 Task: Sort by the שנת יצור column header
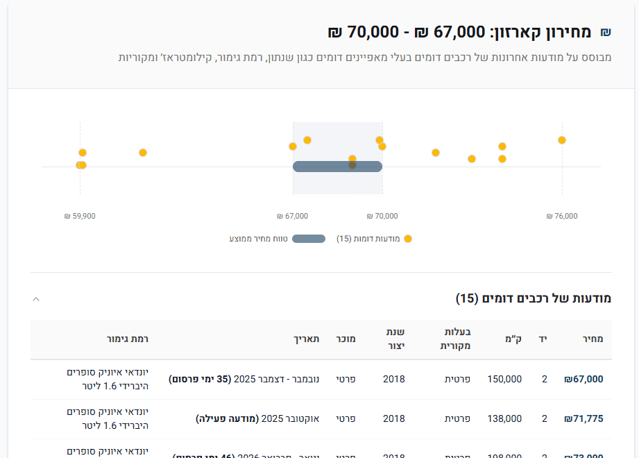395,339
